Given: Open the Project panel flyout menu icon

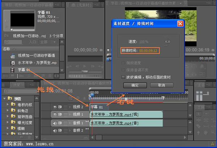Looking at the screenshot, I should point(57,5).
